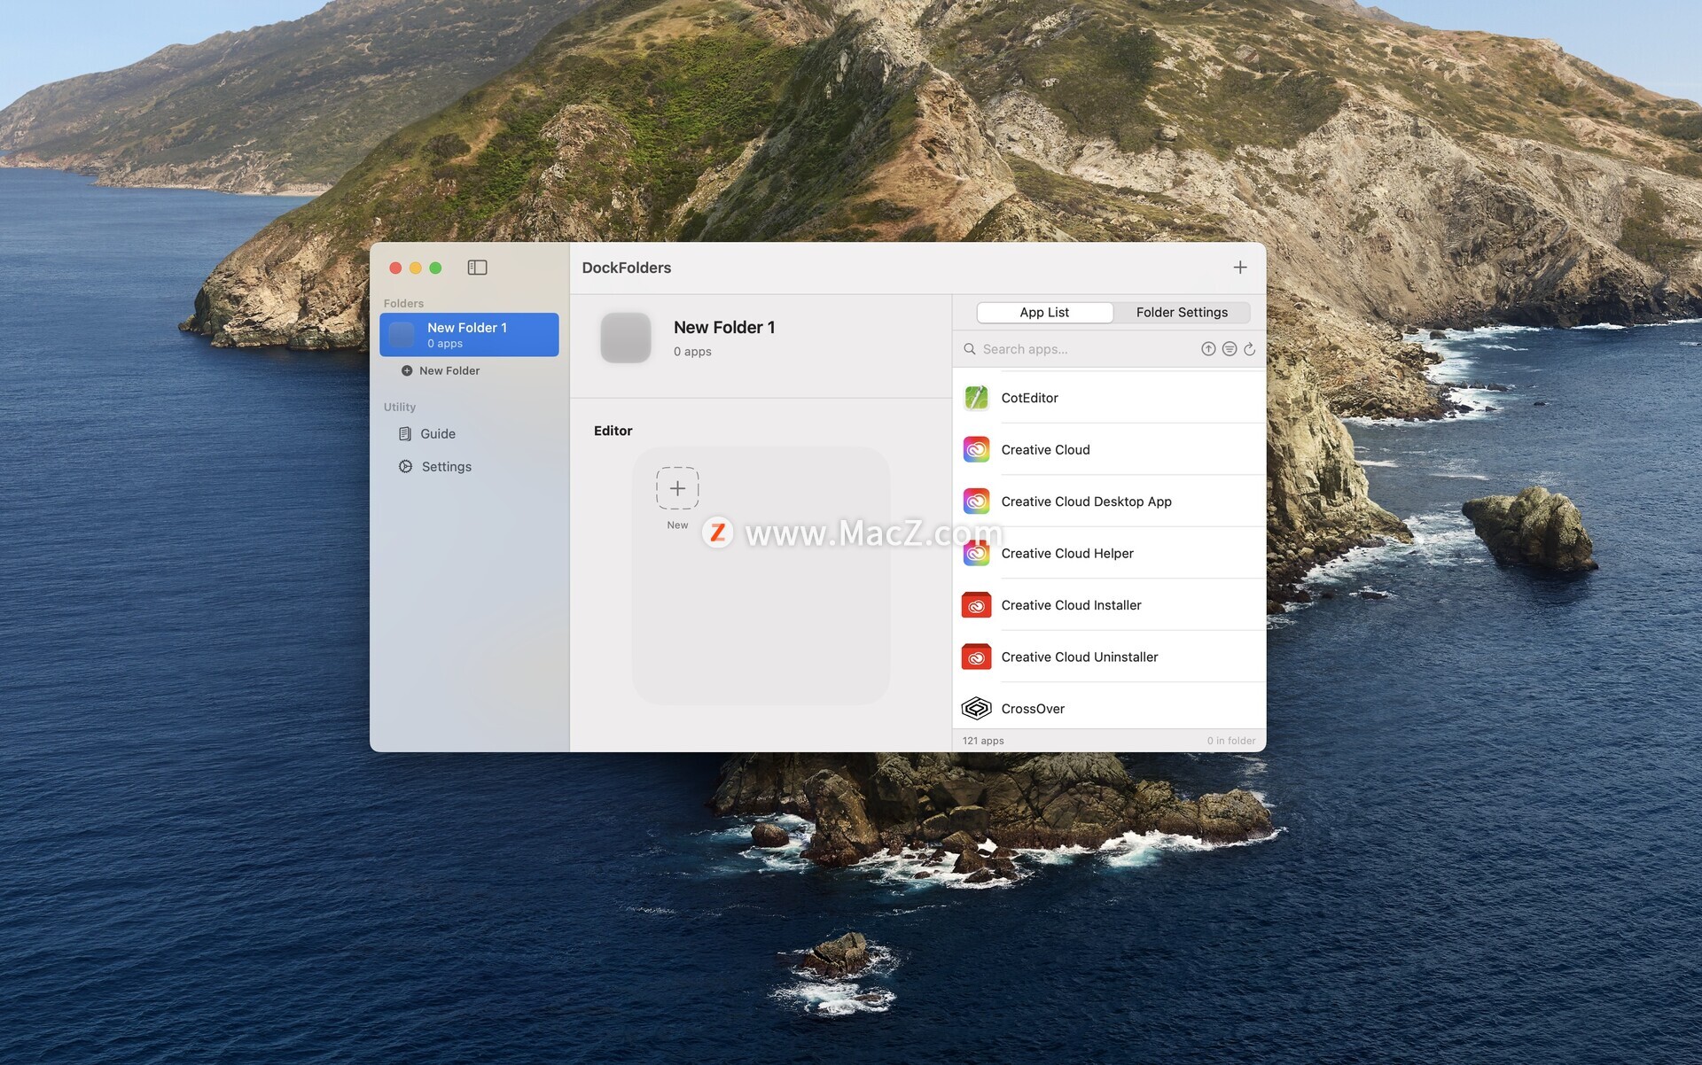Click the Folders sidebar heading
This screenshot has width=1702, height=1065.
point(403,303)
